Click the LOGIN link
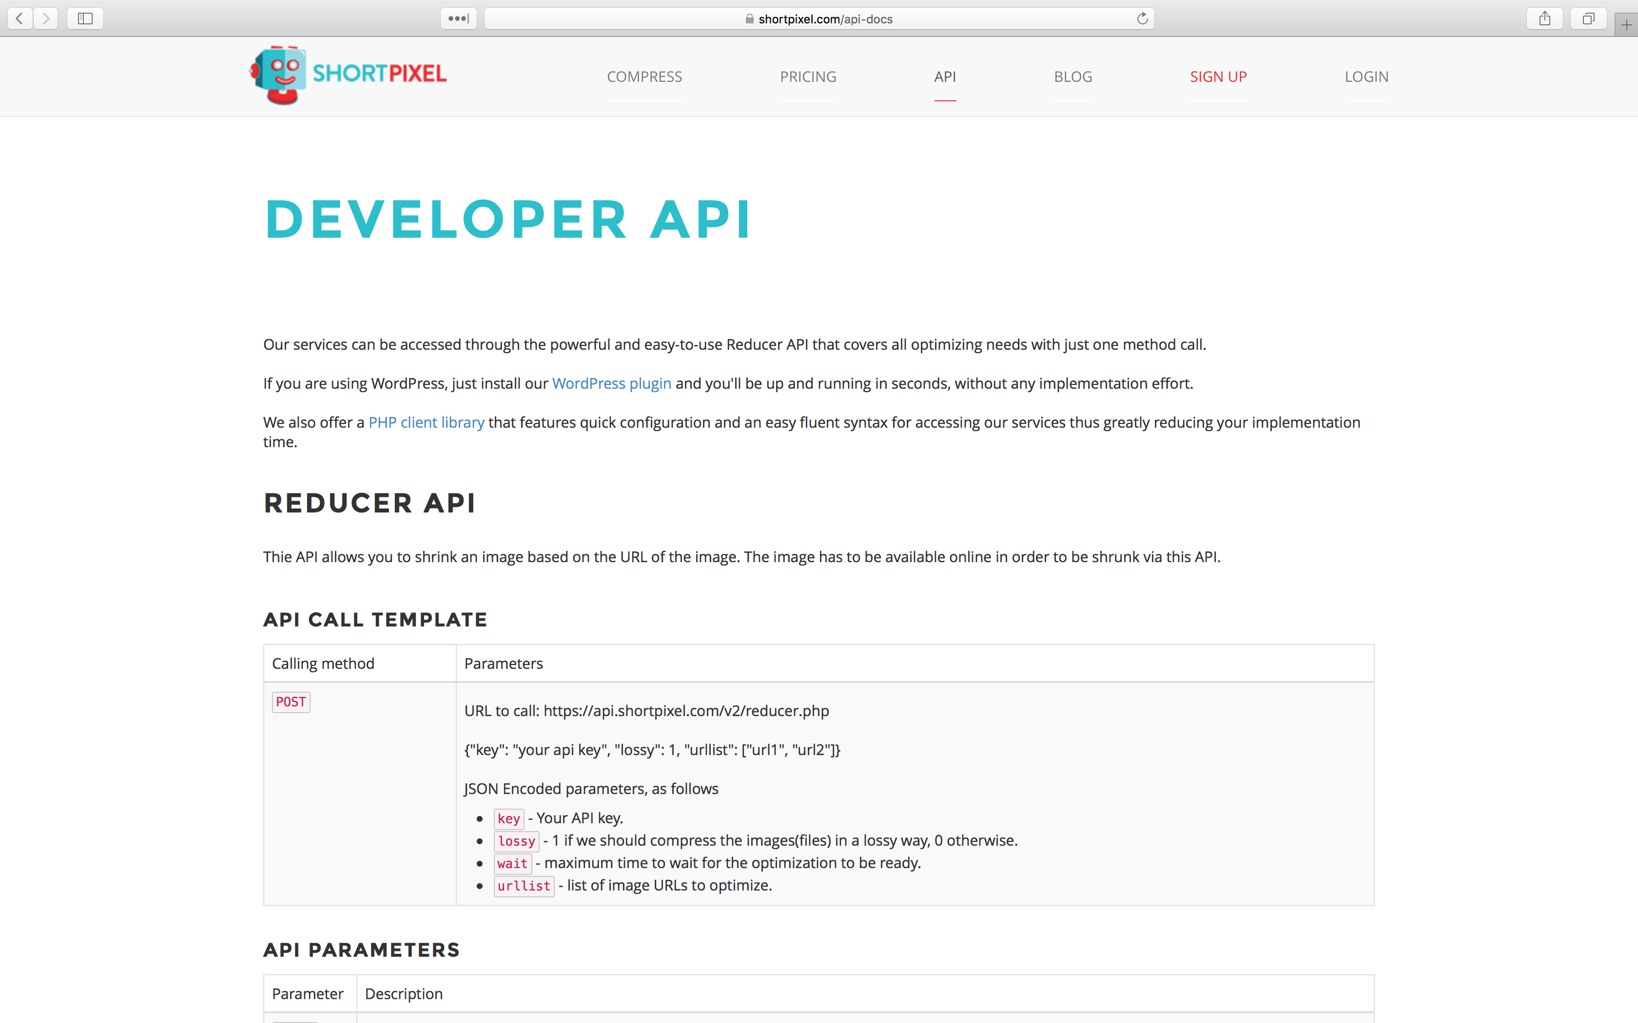The width and height of the screenshot is (1638, 1023). (x=1366, y=76)
